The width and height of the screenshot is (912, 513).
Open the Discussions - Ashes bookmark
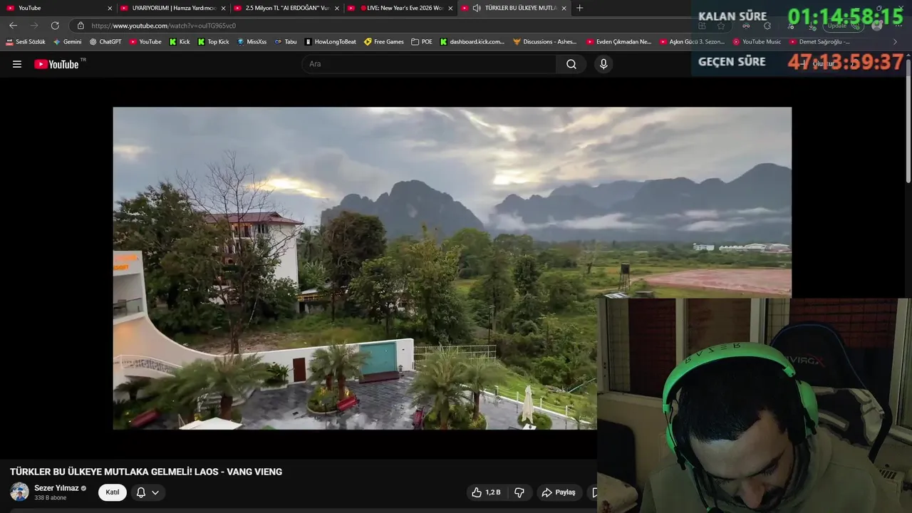tap(545, 42)
